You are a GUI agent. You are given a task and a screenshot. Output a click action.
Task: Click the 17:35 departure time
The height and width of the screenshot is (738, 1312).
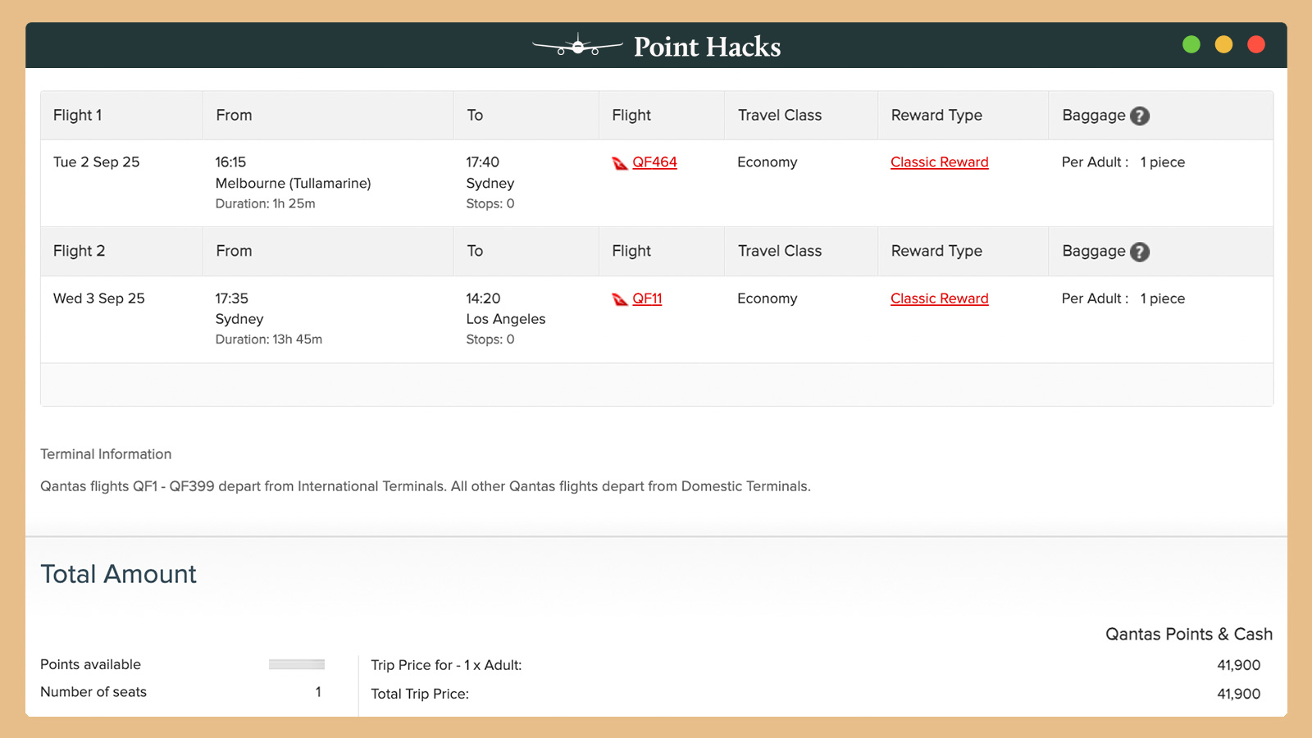[x=232, y=298]
